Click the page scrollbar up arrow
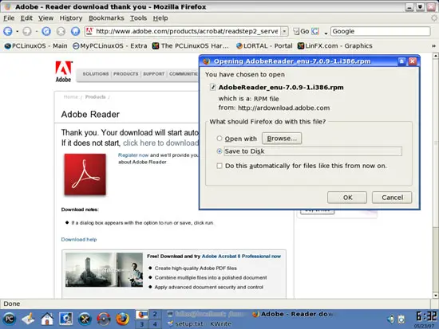The height and width of the screenshot is (329, 439). coord(435,56)
